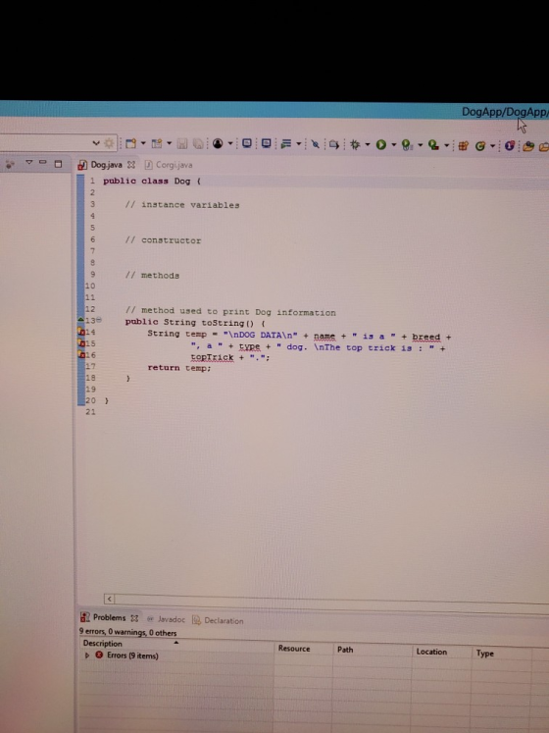This screenshot has width=549, height=733.
Task: Close the Problems view tab
Action: point(134,618)
